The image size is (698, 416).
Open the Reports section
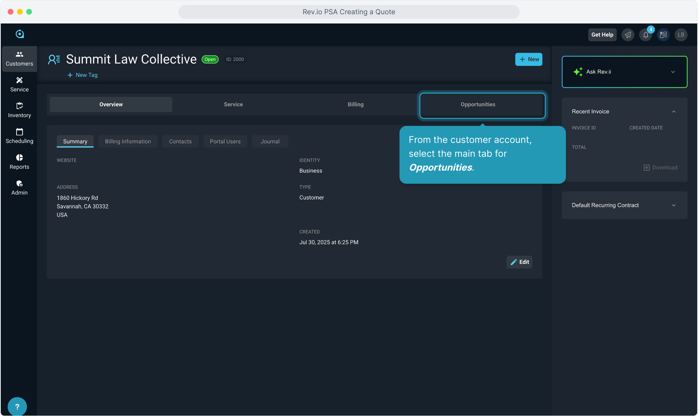point(19,162)
